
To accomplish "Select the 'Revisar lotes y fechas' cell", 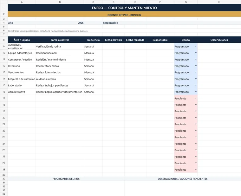I will click(x=60, y=72).
